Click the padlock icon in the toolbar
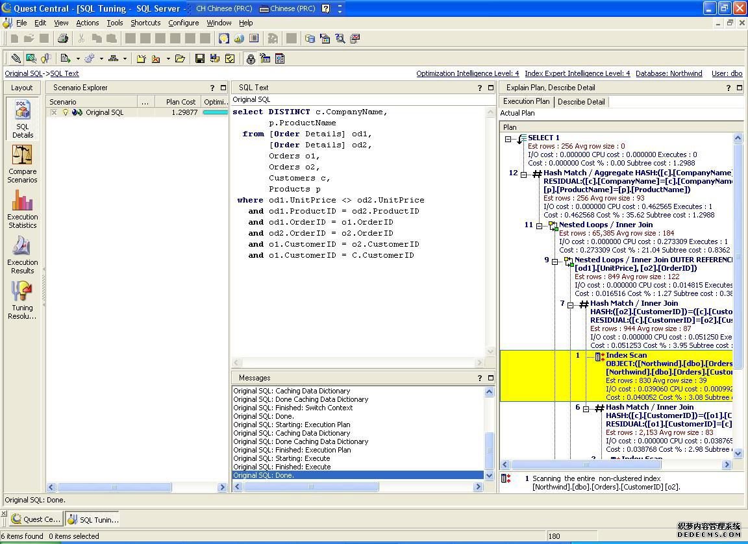 click(251, 58)
